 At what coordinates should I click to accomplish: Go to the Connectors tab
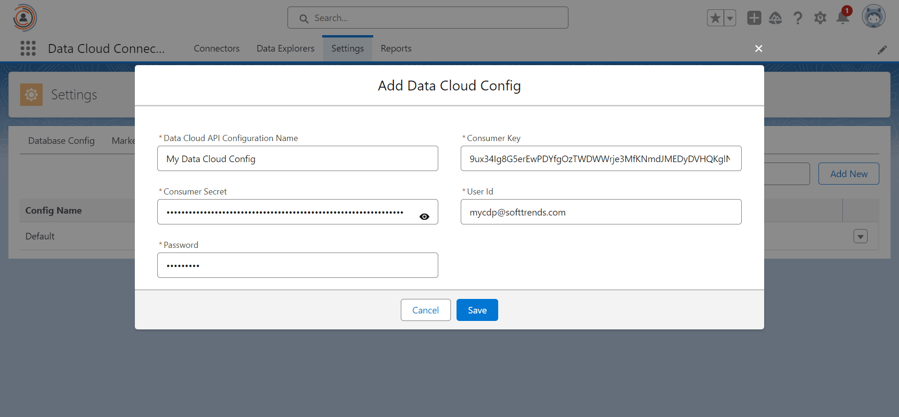point(216,48)
